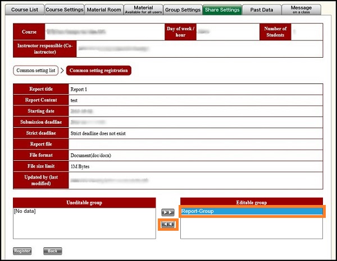Click empty area below Report-Group in Editable list

[252, 229]
